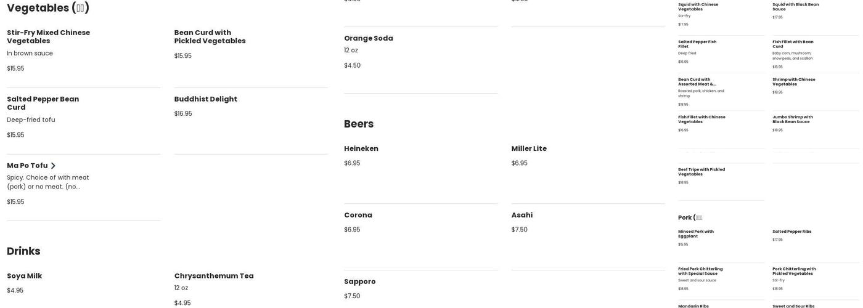Open the Buddhist Delight menu item

pyautogui.click(x=205, y=99)
